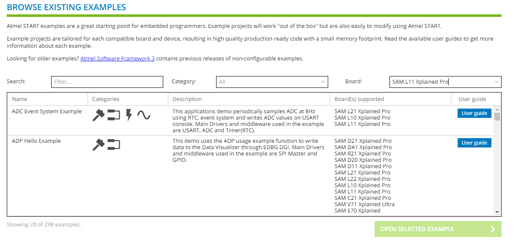Click hammer driver icon in ADC Event System row
Viewport: 513px width, 248px height.
[99, 115]
